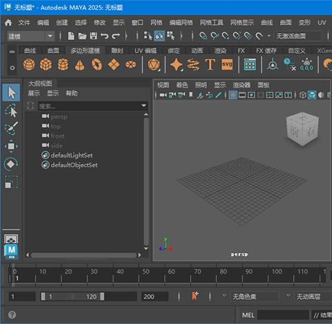Activate the Select tool arrow

11,93
